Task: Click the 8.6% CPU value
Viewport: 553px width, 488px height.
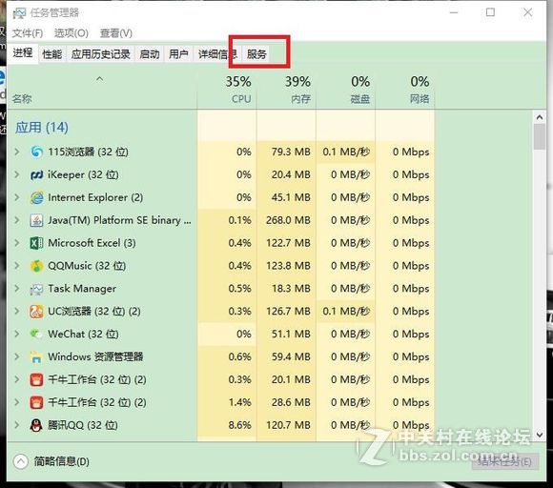Action: click(x=240, y=425)
